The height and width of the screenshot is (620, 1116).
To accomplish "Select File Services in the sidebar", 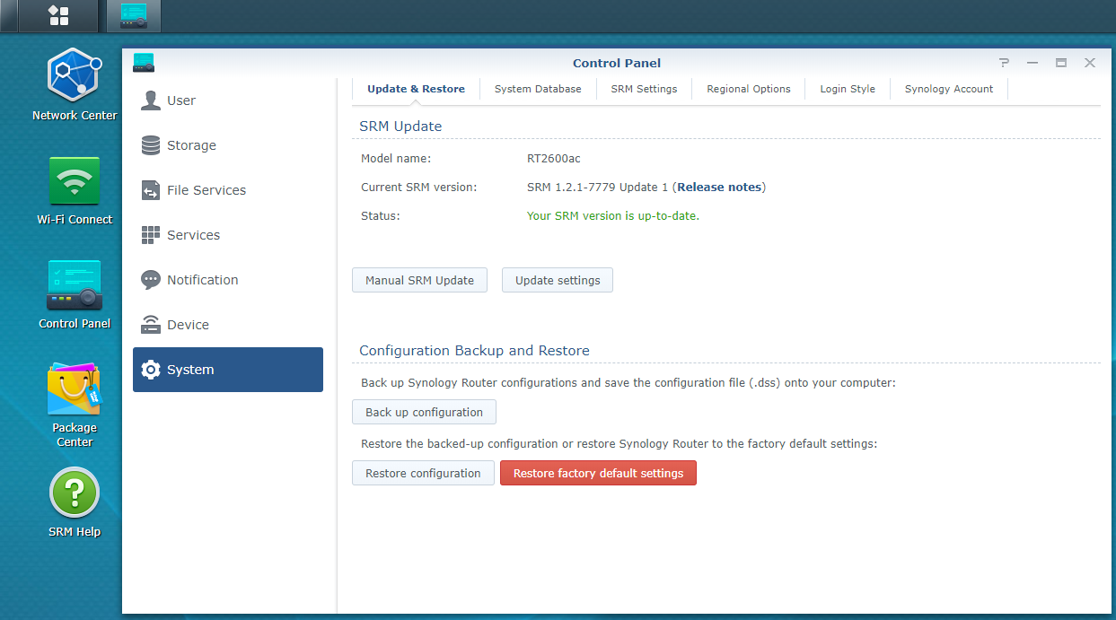I will tap(206, 190).
